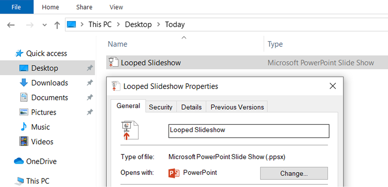Viewport: 388px width, 187px height.
Task: Go back with the Back arrow
Action: [11, 25]
